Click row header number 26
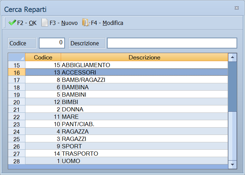245x175 pixels. [x=17, y=146]
